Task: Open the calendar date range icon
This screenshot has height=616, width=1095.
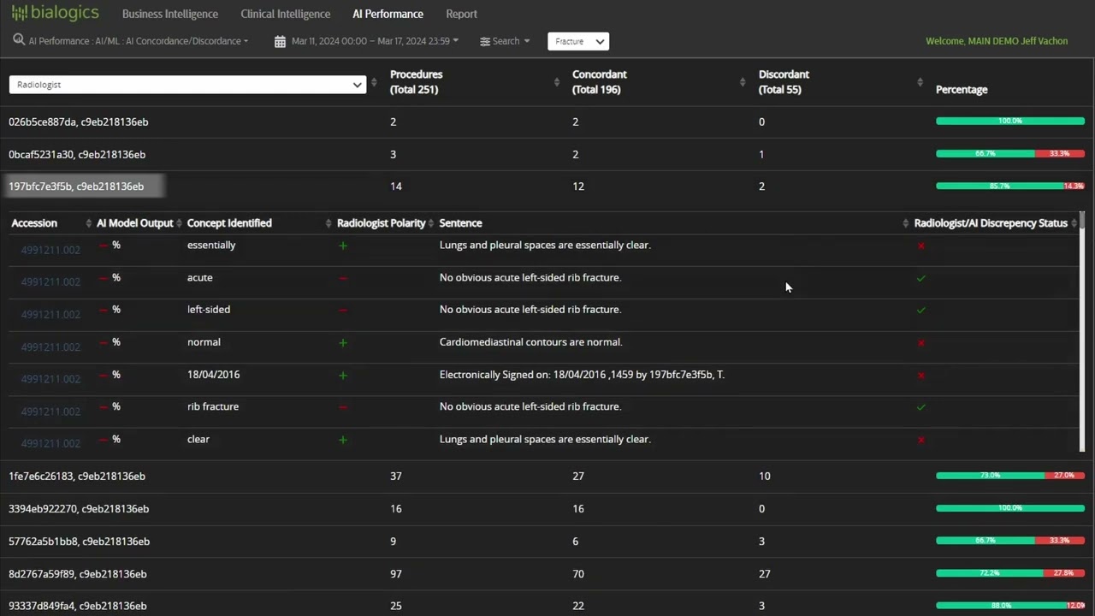Action: pos(280,41)
